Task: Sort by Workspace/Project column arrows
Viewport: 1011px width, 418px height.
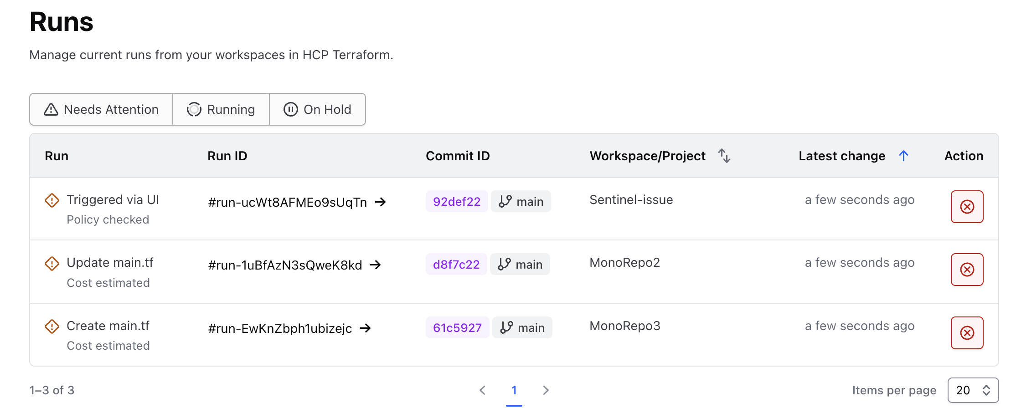Action: pos(724,156)
